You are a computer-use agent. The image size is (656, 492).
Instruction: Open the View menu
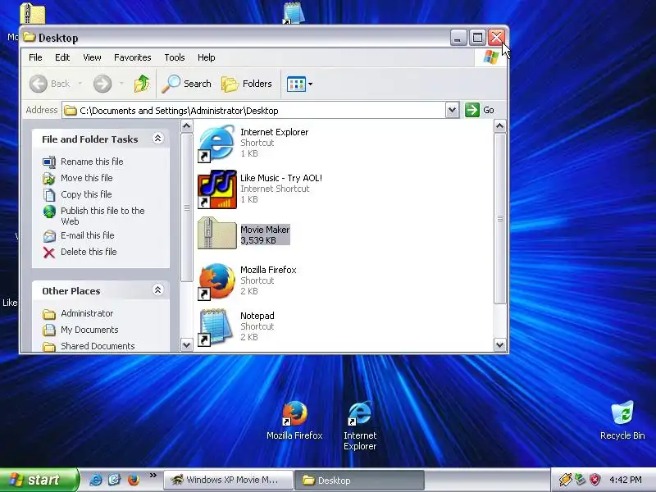pos(92,57)
